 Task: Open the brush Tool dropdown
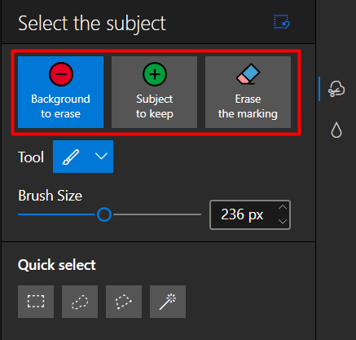pyautogui.click(x=83, y=157)
